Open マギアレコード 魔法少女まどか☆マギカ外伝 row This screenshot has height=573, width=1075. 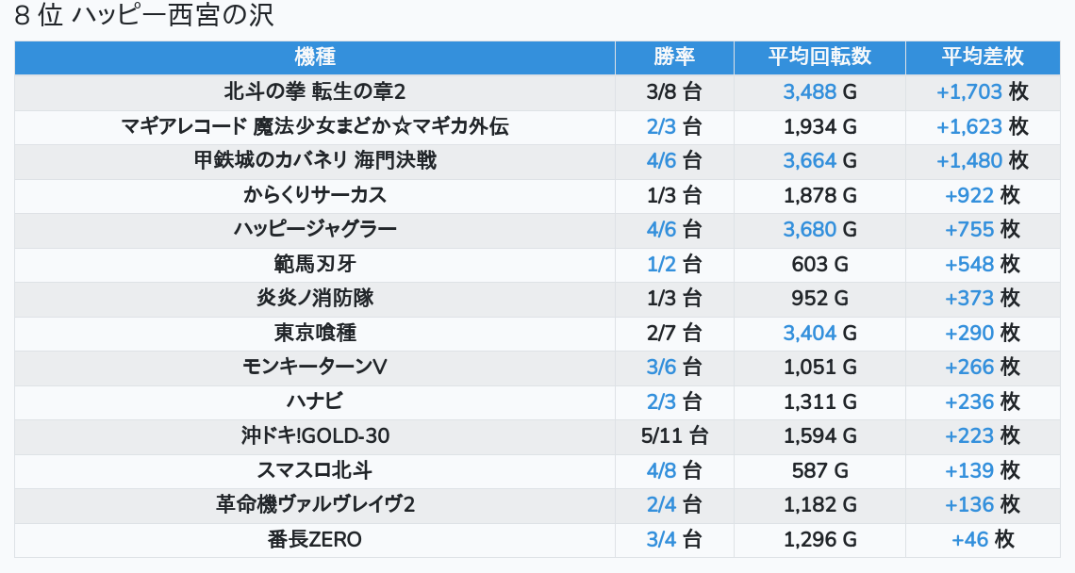coord(315,126)
